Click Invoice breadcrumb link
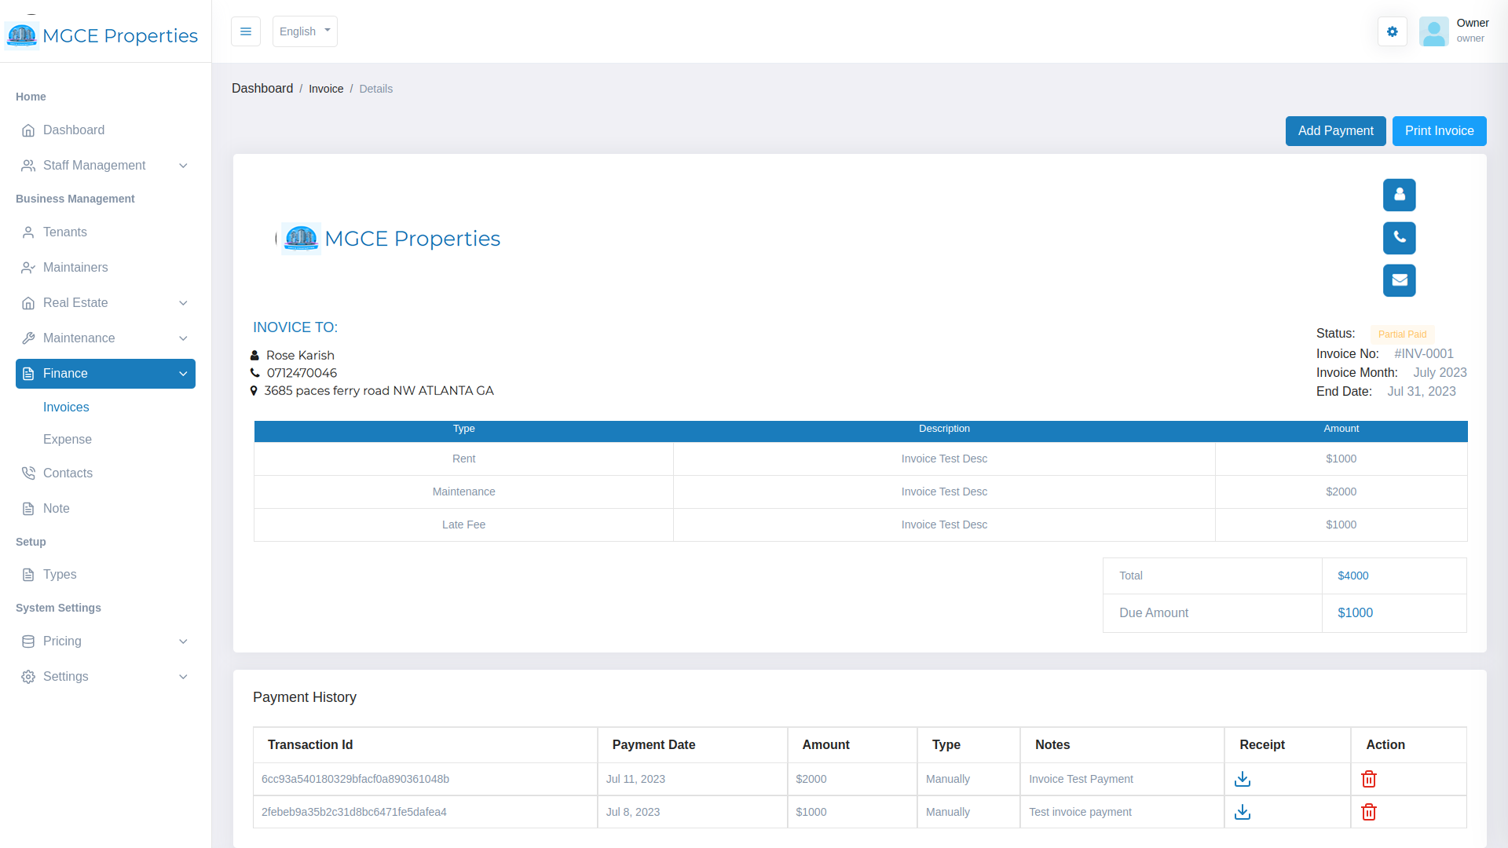The width and height of the screenshot is (1508, 848). (x=326, y=89)
